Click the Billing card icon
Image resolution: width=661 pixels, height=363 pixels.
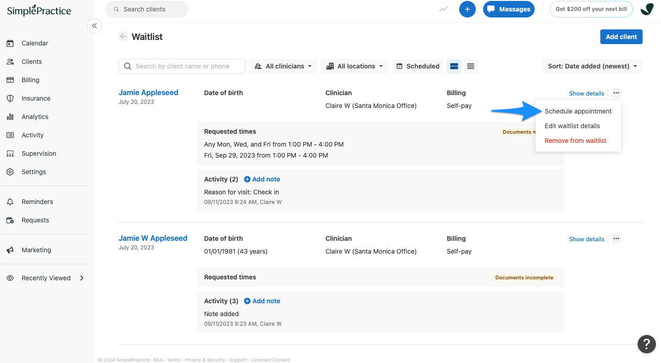click(x=10, y=80)
